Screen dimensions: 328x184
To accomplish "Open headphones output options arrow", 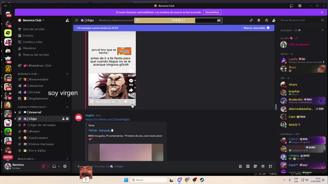I will coord(59,166).
